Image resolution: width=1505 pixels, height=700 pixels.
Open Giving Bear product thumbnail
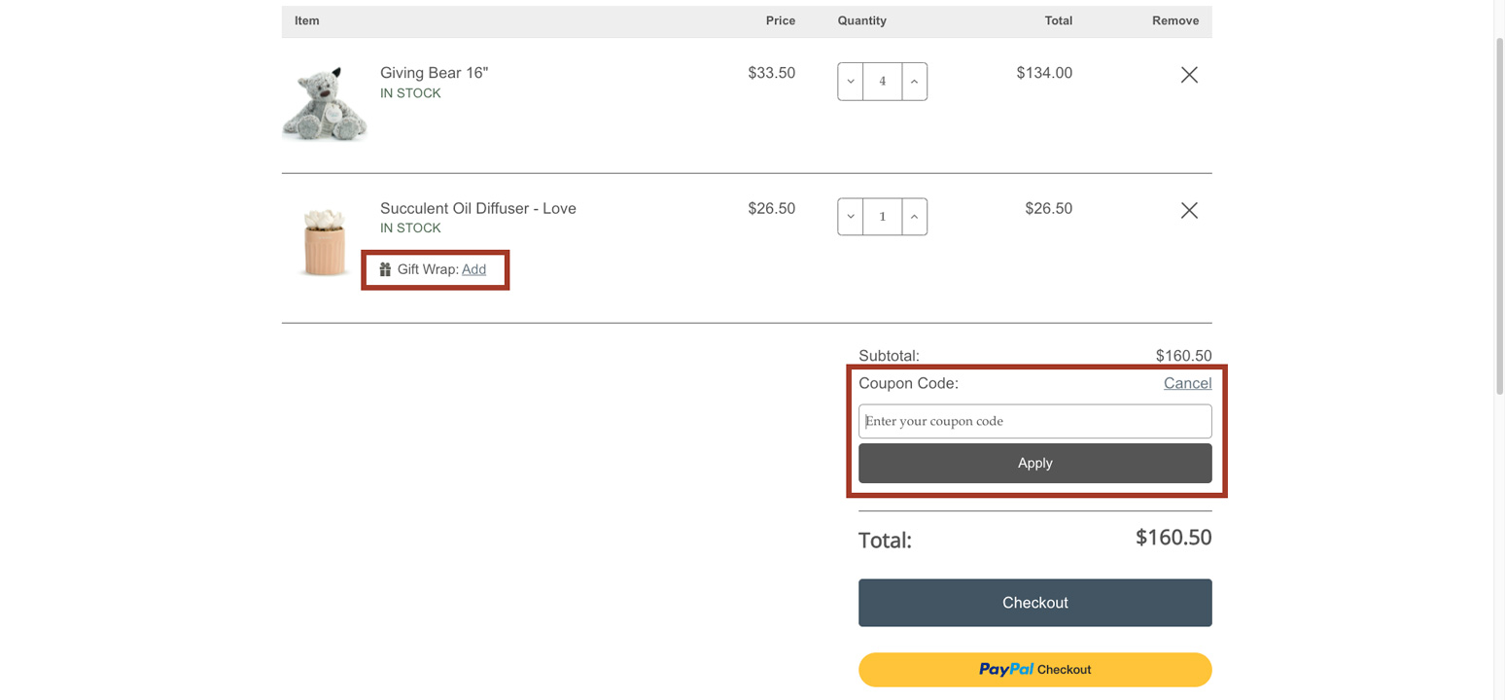[324, 102]
